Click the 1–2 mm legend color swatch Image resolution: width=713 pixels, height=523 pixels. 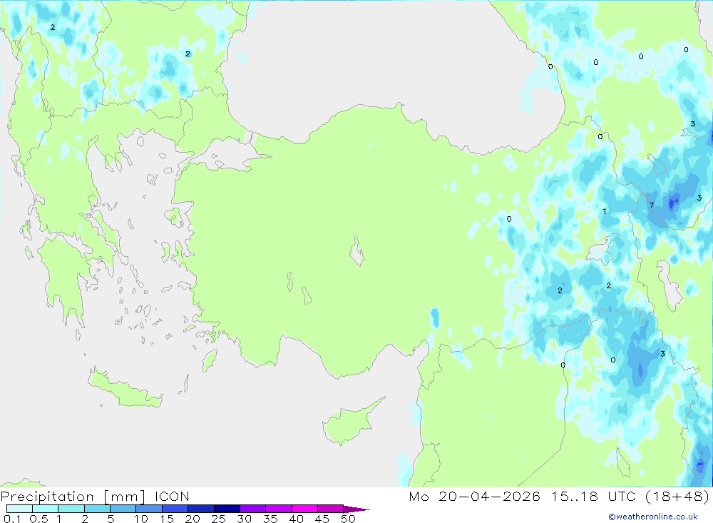(71, 509)
